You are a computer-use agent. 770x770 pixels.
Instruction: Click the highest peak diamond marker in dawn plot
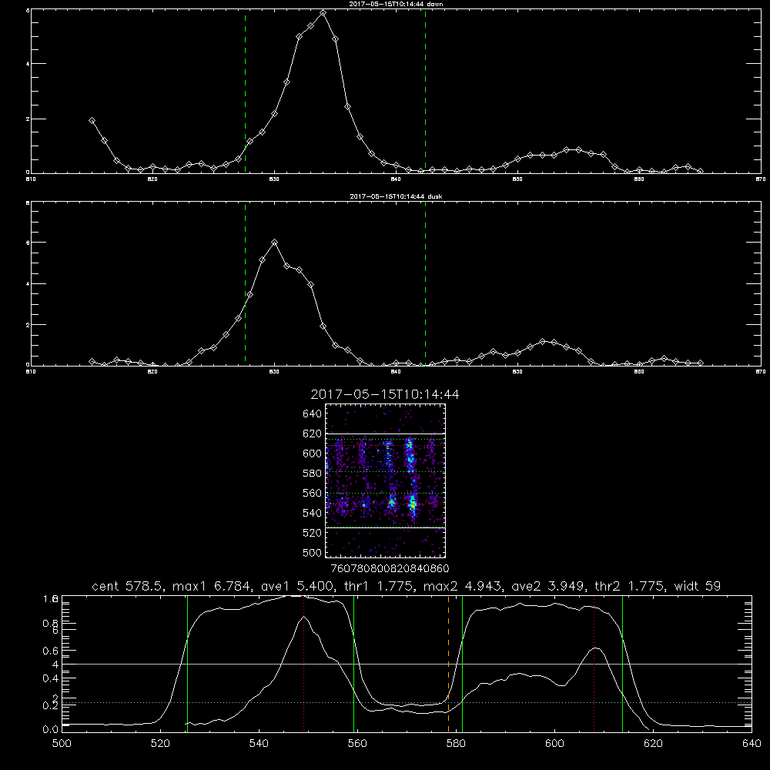point(323,13)
